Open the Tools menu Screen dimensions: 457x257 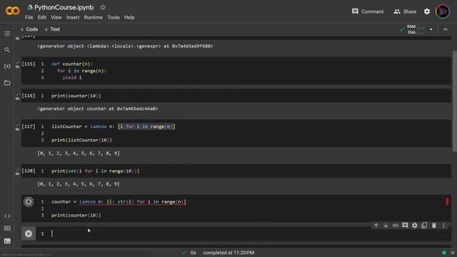114,17
